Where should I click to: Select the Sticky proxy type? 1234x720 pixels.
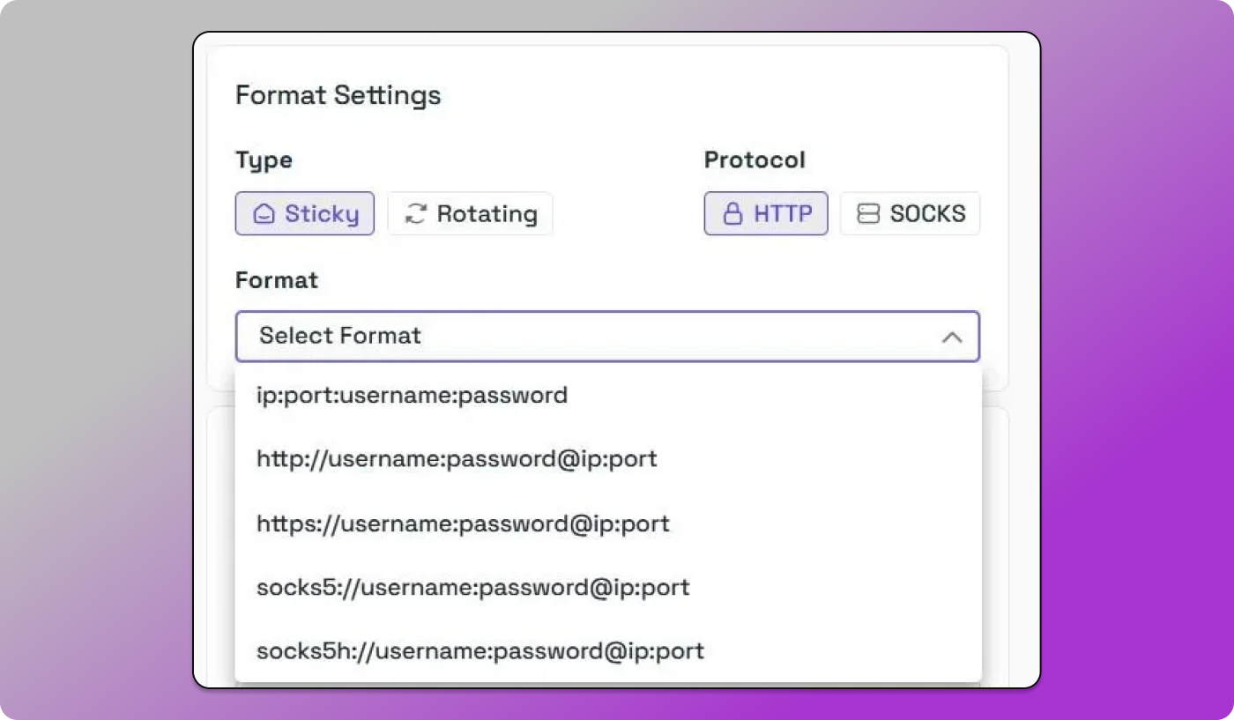click(305, 212)
